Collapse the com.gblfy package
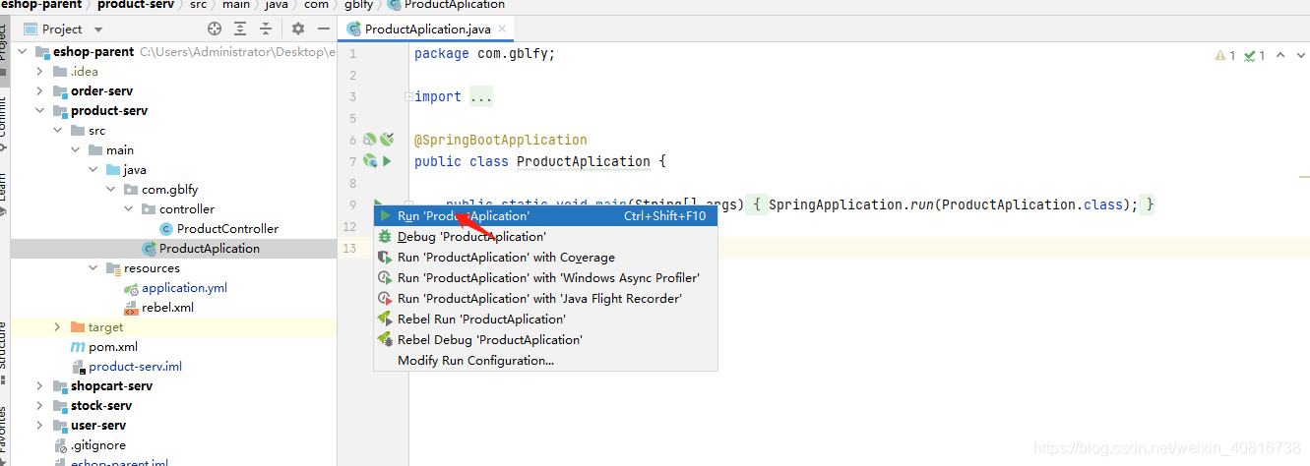This screenshot has width=1310, height=466. (x=110, y=190)
